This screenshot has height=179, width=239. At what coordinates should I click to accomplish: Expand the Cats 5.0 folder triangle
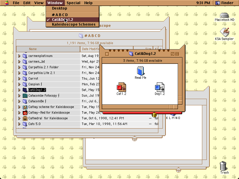[19, 124]
